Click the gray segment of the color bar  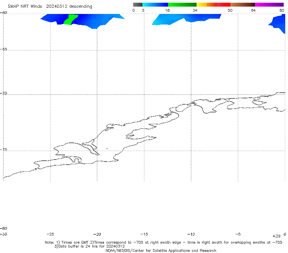tap(138, 5)
